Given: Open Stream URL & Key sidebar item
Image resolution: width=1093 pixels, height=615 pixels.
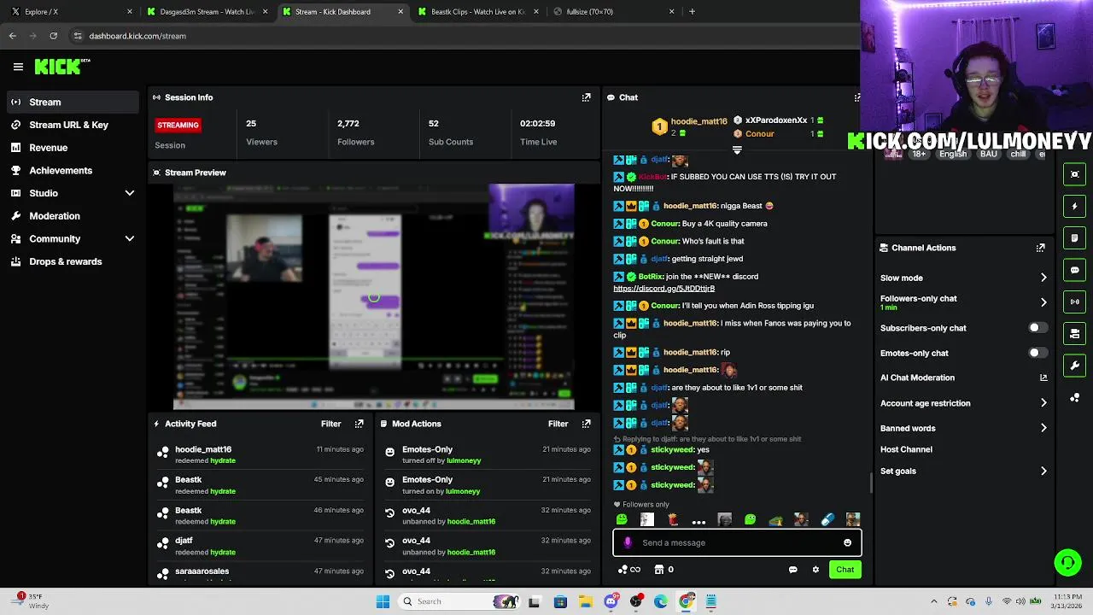Looking at the screenshot, I should 73,125.
